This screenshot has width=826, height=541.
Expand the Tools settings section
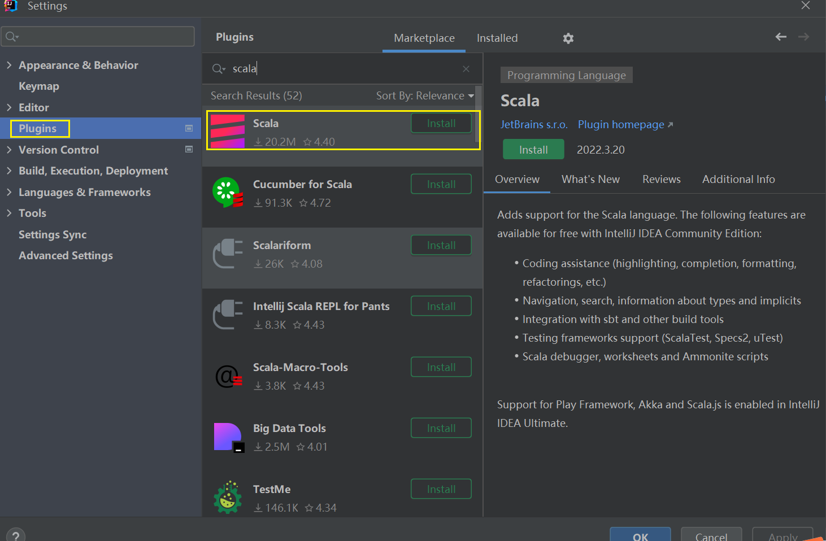coord(9,213)
